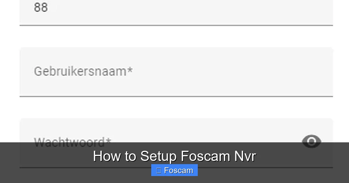
Task: Click the blue Foscam link
Action: [174, 170]
